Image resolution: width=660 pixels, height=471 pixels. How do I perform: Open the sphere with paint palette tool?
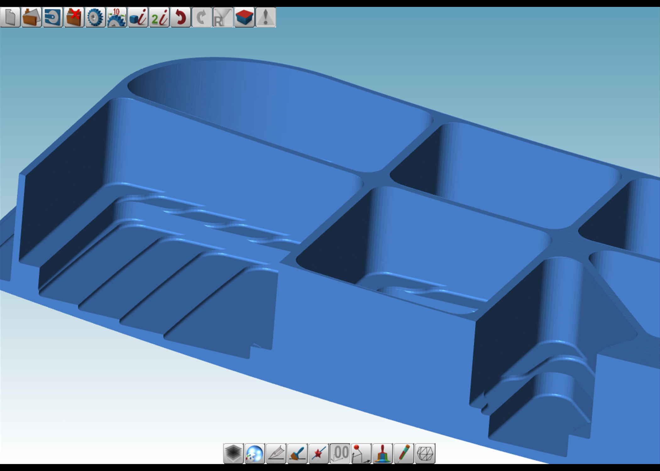255,453
